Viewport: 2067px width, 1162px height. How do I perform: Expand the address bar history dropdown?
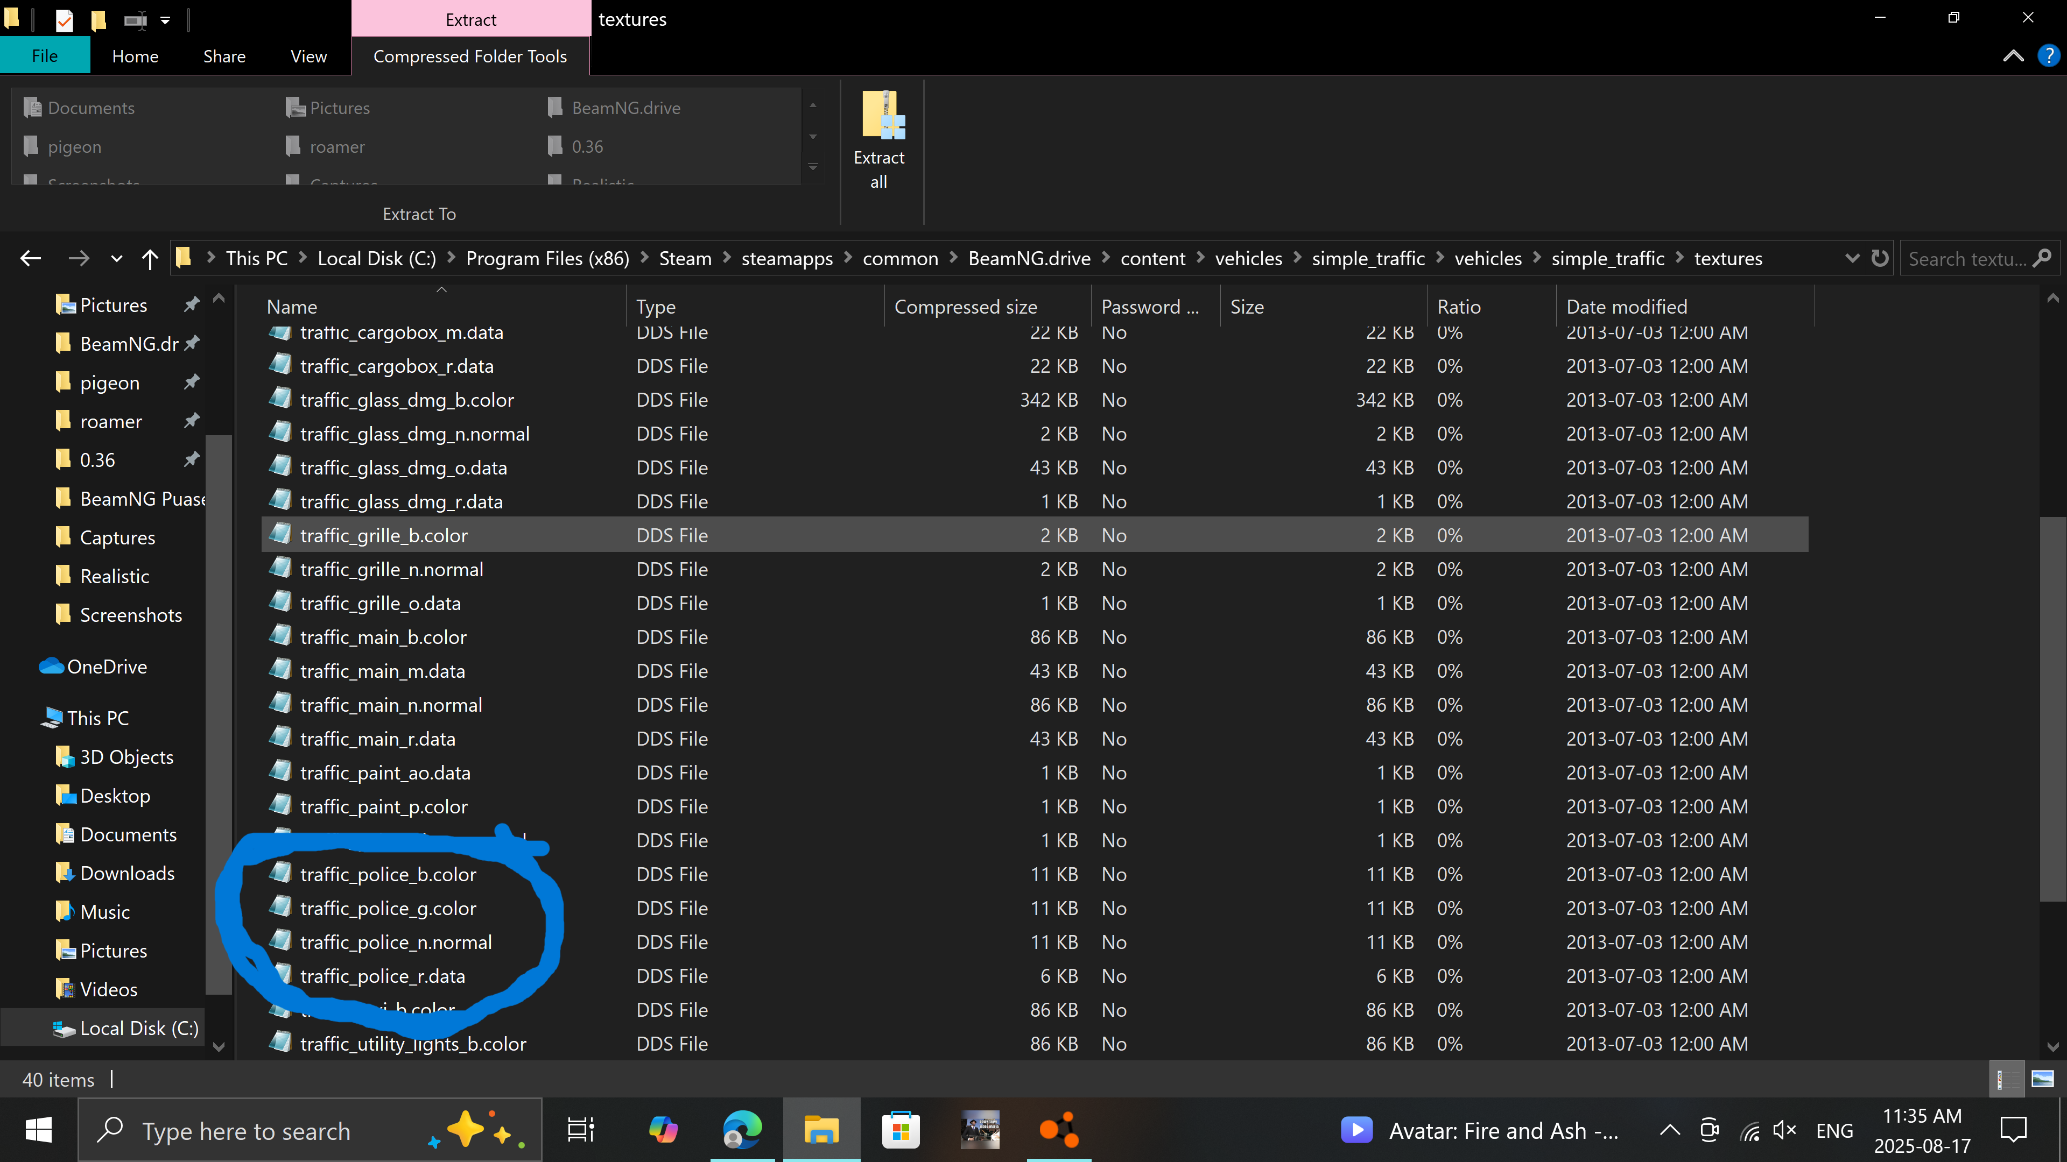point(1852,258)
